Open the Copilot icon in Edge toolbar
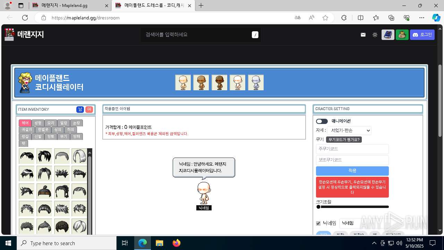 (x=436, y=18)
